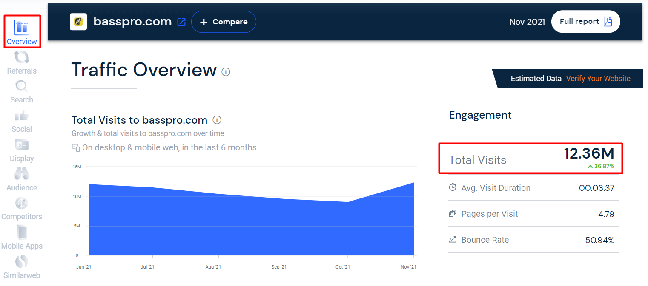The width and height of the screenshot is (648, 286).
Task: Click the 10M y-axis label
Action: [x=77, y=196]
